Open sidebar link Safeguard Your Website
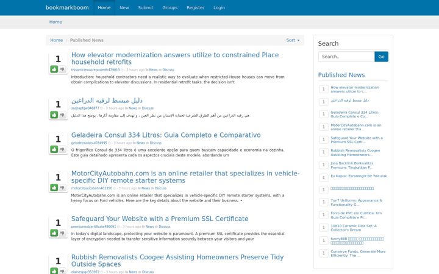 357,140
